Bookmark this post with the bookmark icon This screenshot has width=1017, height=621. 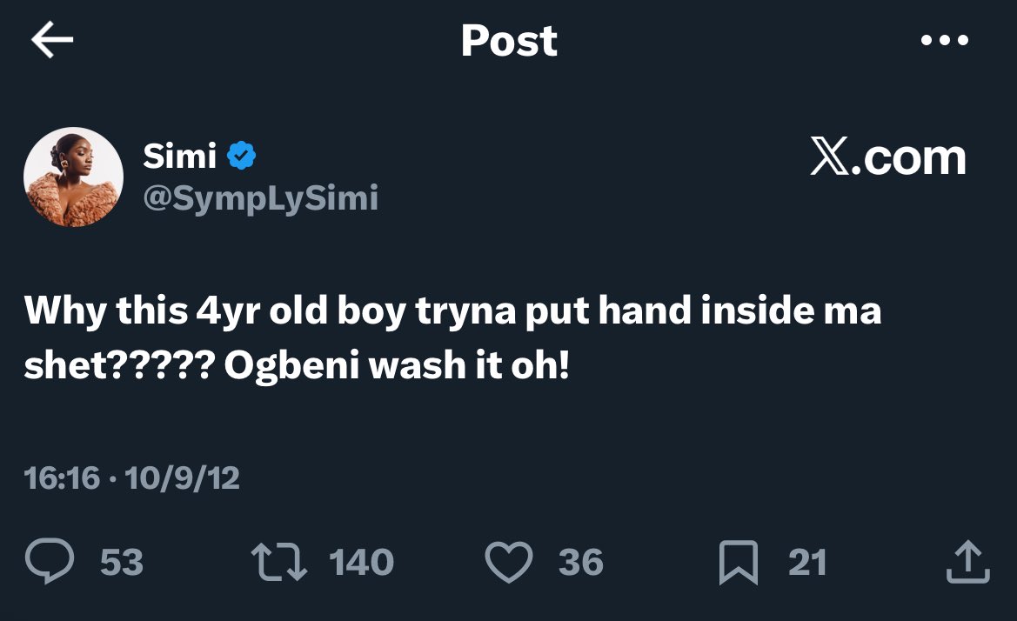coord(739,564)
